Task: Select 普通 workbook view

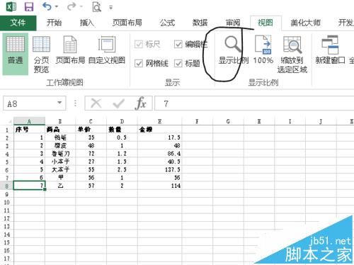Action: point(16,54)
